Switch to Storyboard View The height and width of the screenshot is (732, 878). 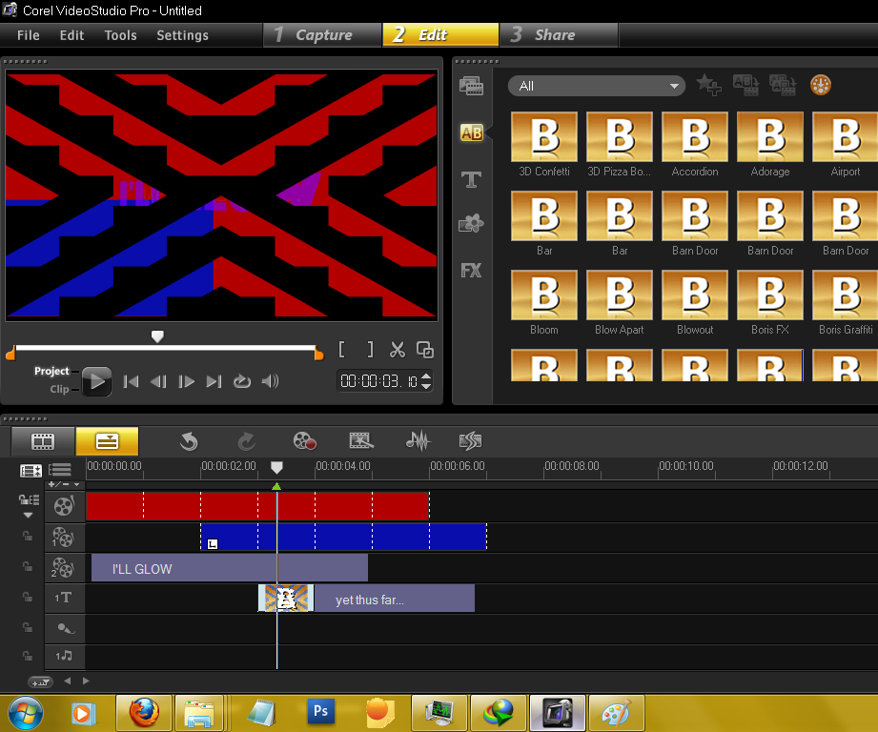click(43, 441)
